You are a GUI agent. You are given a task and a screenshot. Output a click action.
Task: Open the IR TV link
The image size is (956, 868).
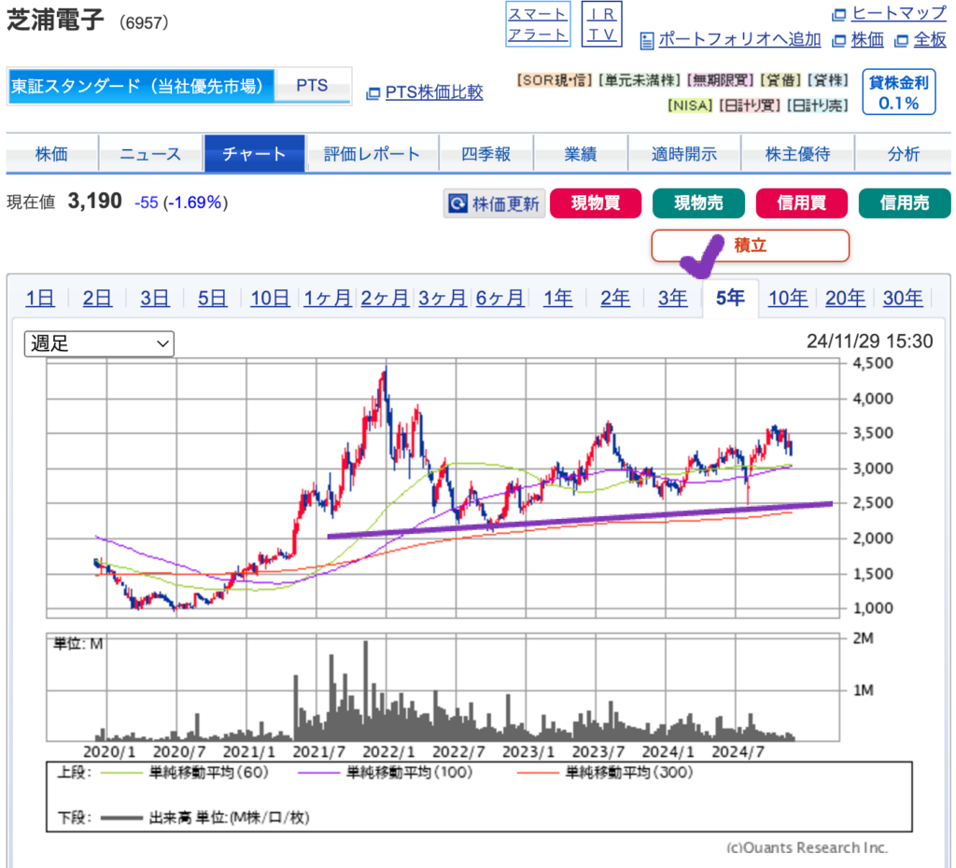click(602, 24)
